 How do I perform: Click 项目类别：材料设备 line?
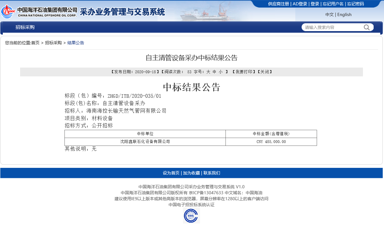[89, 118]
